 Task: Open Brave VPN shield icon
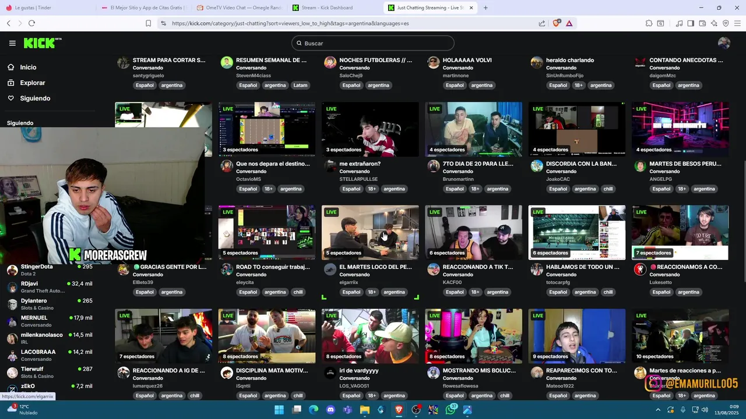(x=726, y=23)
